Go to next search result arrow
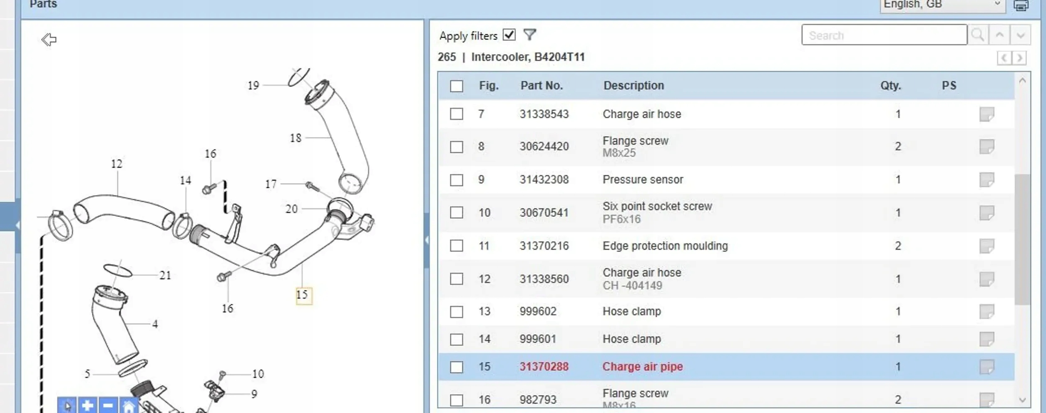Image resolution: width=1046 pixels, height=413 pixels. (x=1020, y=35)
